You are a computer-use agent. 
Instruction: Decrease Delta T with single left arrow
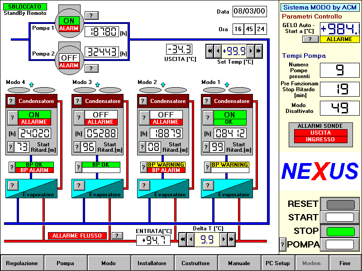point(190,239)
